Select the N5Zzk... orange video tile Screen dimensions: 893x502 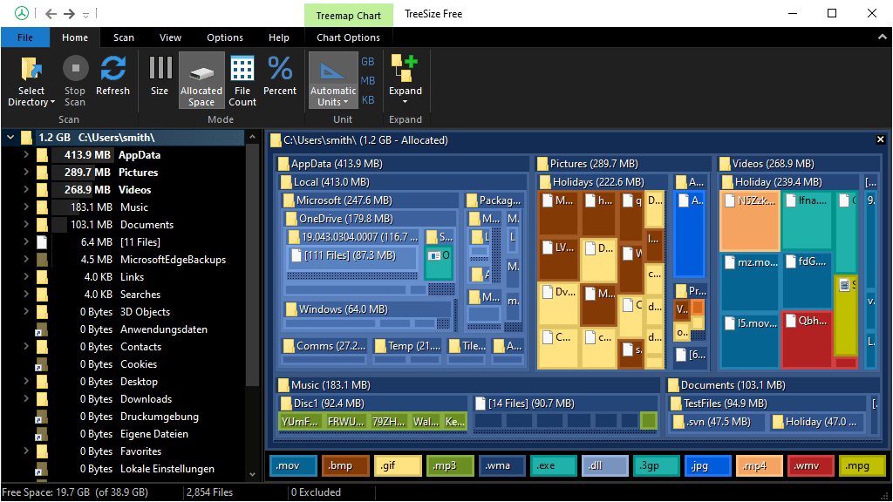pos(750,221)
